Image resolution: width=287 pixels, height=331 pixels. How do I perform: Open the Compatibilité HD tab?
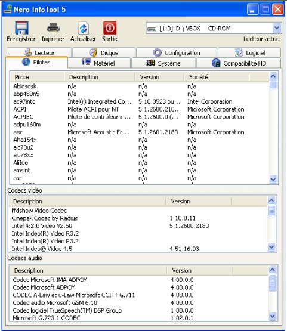(239, 63)
